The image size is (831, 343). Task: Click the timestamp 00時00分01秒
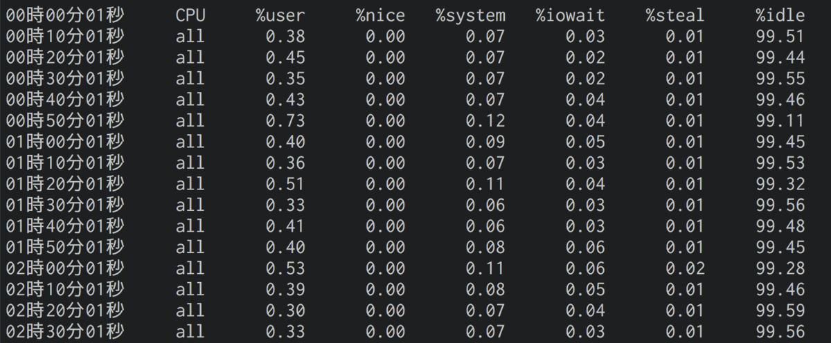tap(65, 15)
